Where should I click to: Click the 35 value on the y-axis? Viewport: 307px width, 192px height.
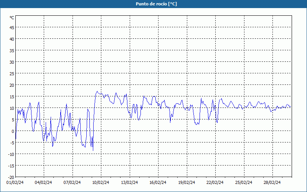[x=12, y=51]
